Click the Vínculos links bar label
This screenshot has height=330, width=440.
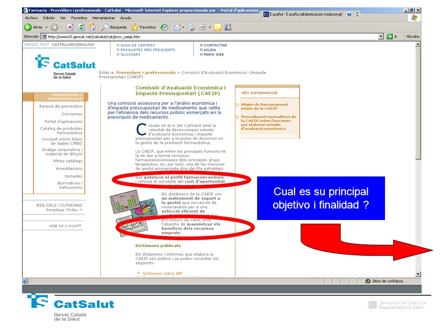[412, 37]
